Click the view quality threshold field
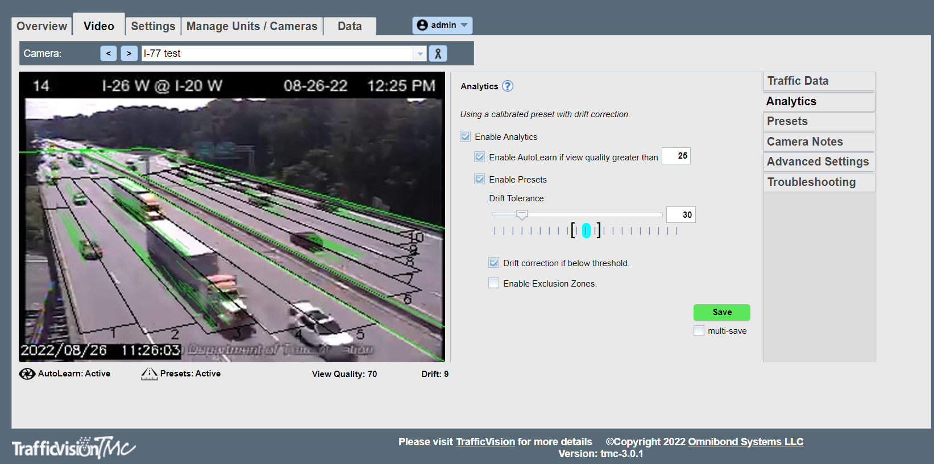This screenshot has width=934, height=464. pos(676,156)
